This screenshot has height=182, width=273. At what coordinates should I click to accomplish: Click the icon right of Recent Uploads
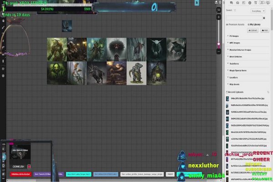[x=268, y=92]
